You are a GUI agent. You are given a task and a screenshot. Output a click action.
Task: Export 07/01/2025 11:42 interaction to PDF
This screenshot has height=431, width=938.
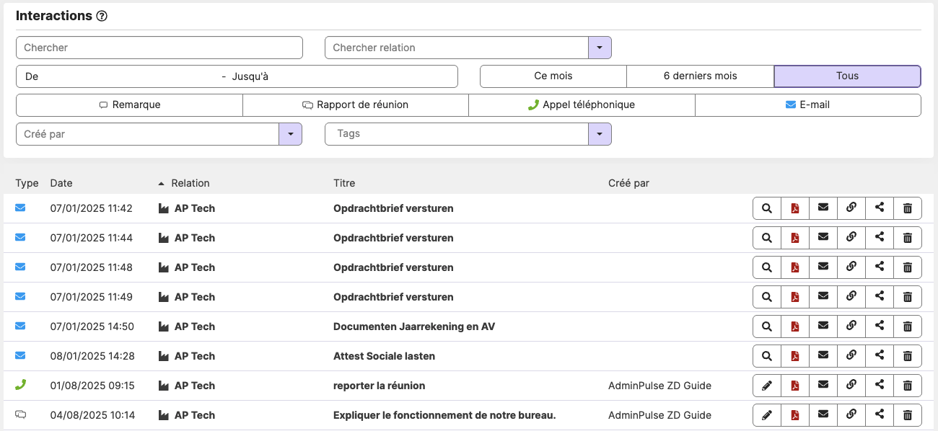click(x=795, y=208)
